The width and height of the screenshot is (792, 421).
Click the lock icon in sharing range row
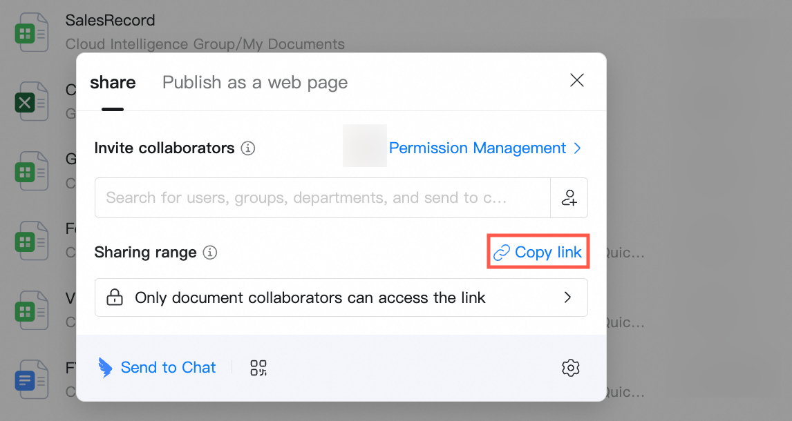(115, 297)
